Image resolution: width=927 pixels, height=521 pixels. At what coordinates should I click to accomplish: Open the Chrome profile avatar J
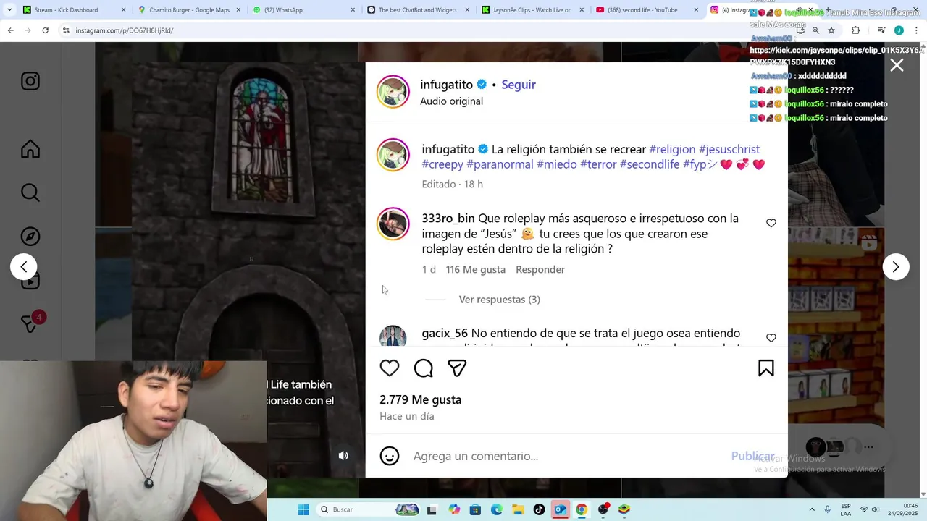(x=899, y=30)
